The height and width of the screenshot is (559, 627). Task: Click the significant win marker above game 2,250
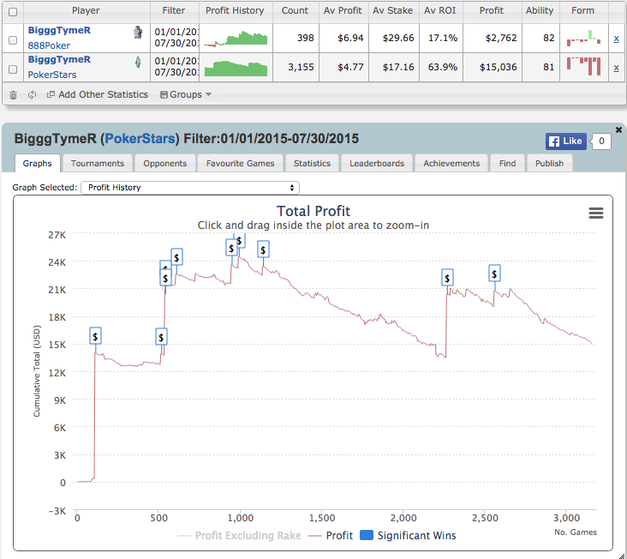click(x=447, y=278)
